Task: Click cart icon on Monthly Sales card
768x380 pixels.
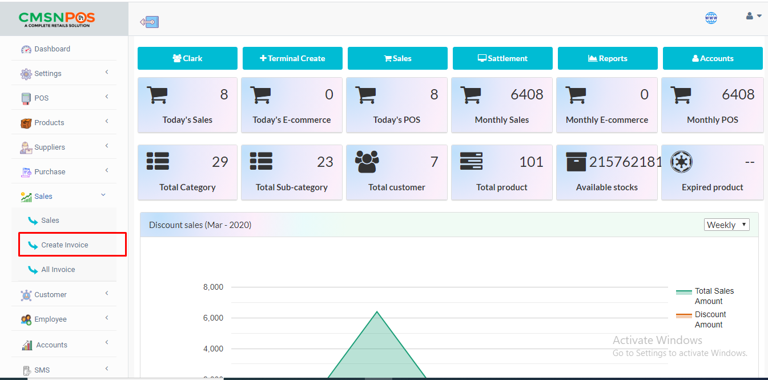Action: (471, 95)
